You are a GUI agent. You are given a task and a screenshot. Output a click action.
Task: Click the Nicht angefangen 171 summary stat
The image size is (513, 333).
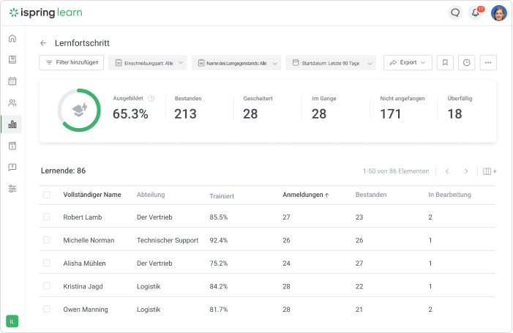click(x=402, y=108)
